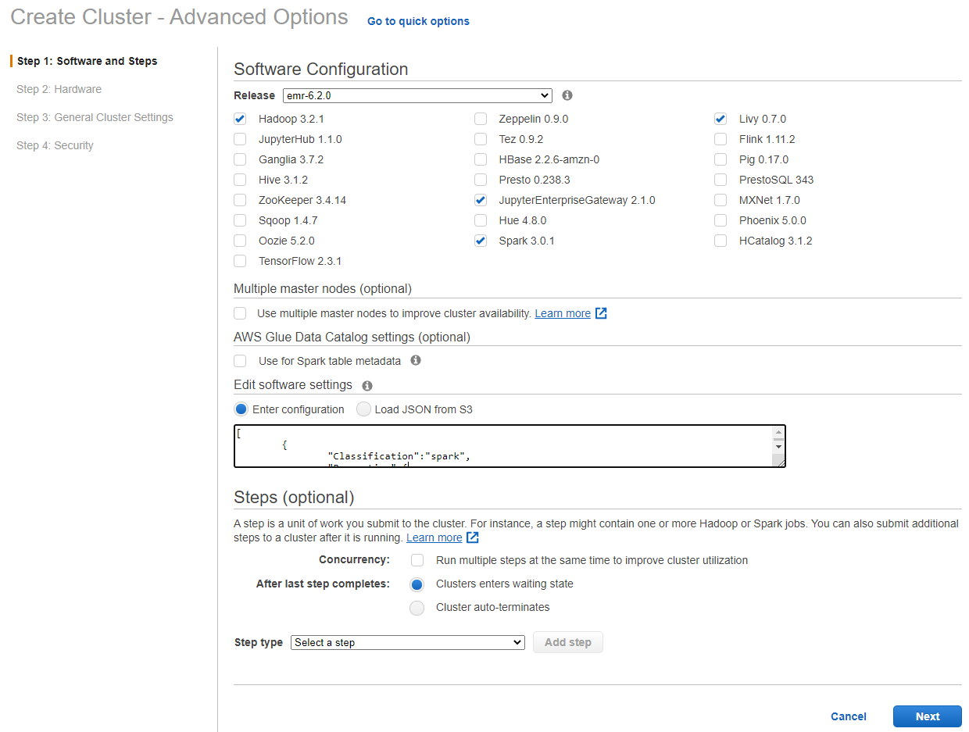Enable the Zeppelin 0.9.0 checkbox
This screenshot has width=969, height=732.
[x=481, y=120]
